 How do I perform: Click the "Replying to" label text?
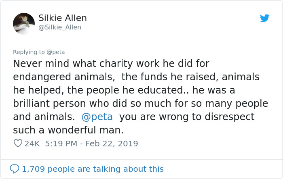pos(29,52)
